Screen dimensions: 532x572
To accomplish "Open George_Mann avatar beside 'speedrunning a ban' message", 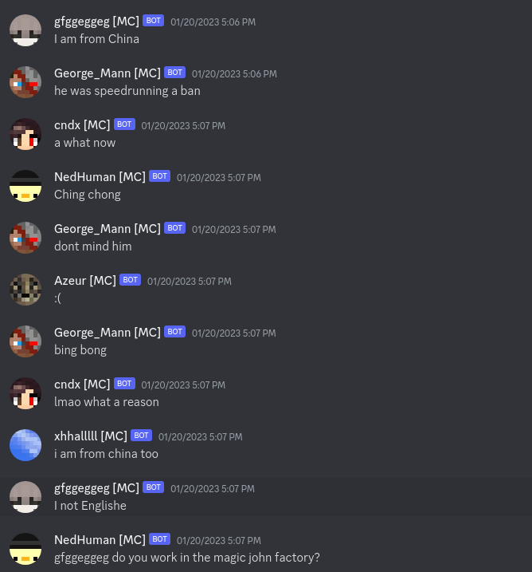I will (25, 82).
